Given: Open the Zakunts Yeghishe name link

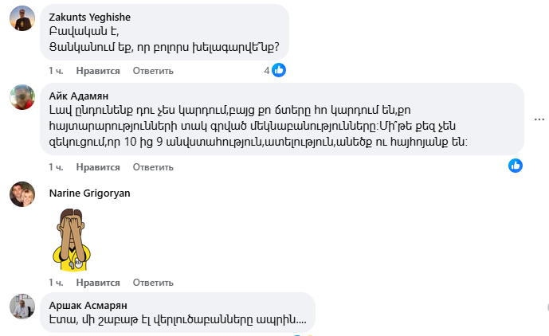Looking at the screenshot, I should click(x=90, y=17).
